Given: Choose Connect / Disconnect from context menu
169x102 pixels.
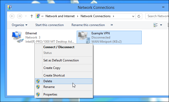Looking at the screenshot, I should pos(64,47).
